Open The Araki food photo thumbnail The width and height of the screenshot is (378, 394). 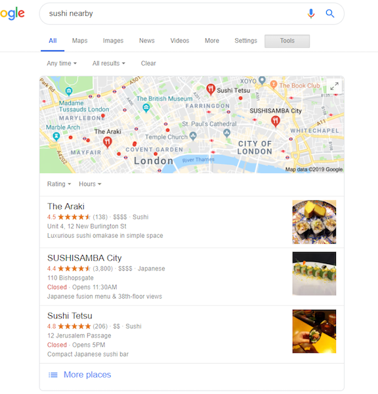coord(314,222)
